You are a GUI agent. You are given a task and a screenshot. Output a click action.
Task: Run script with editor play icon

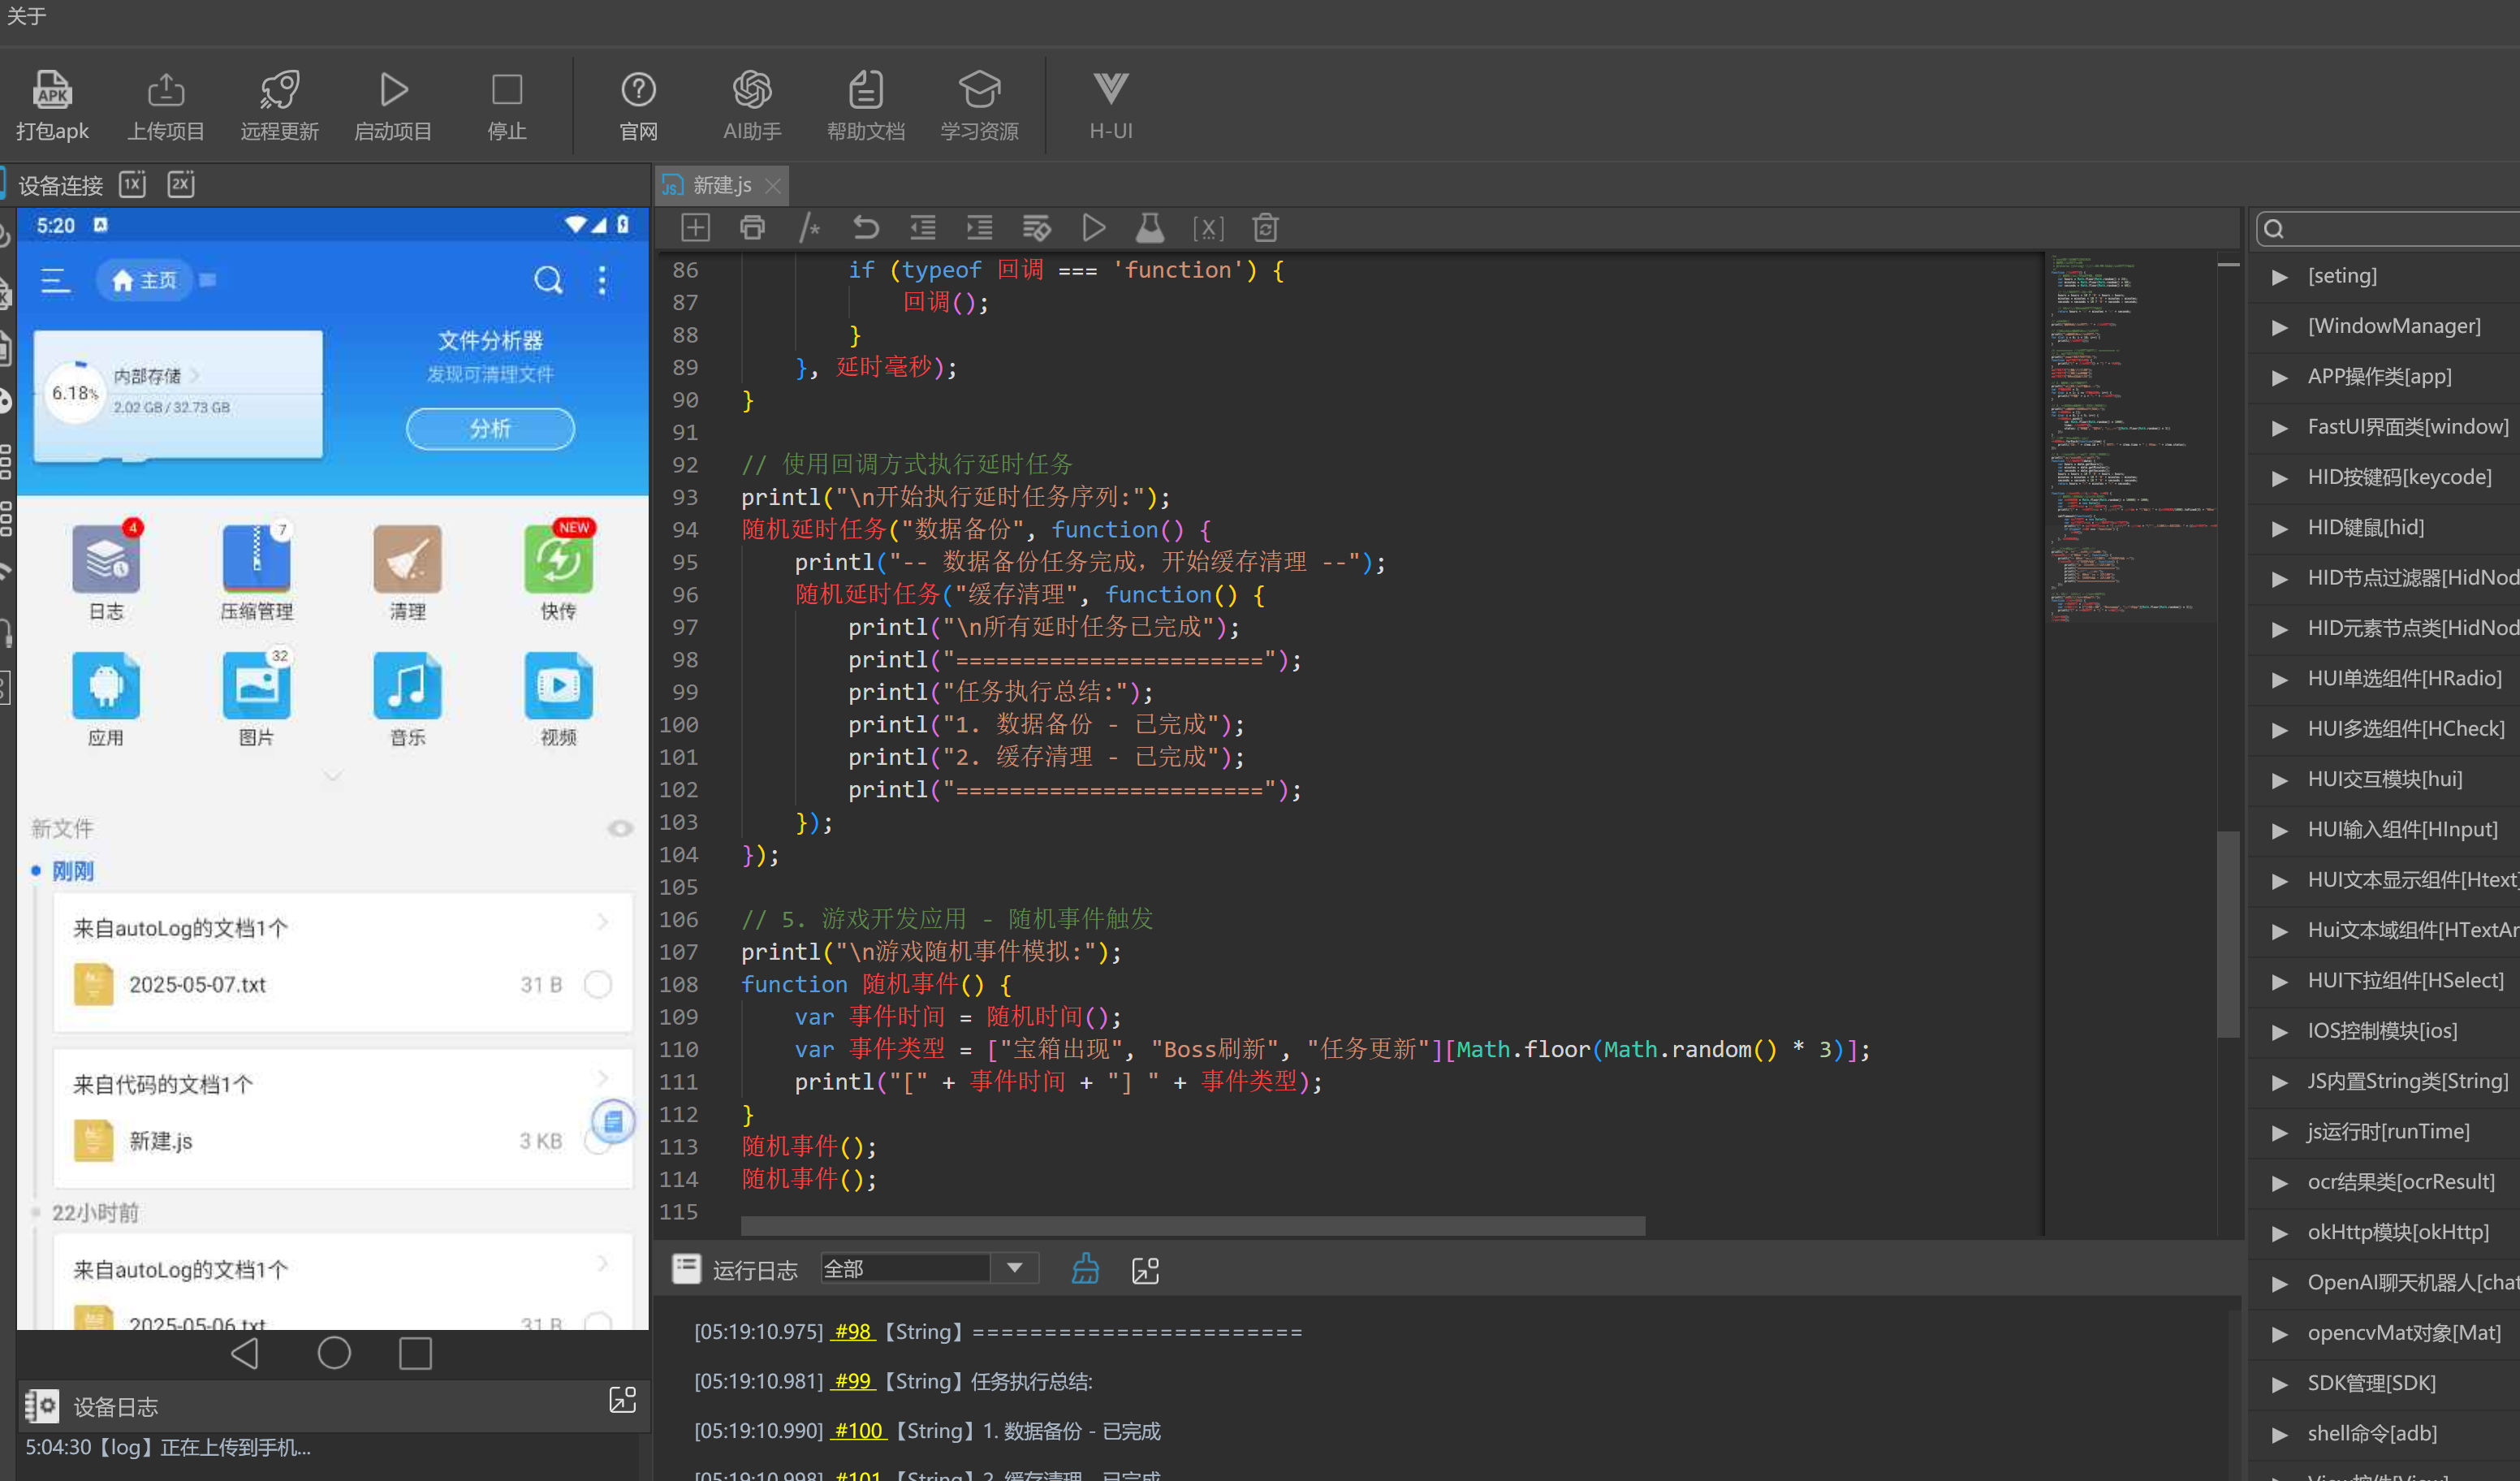(x=1094, y=228)
